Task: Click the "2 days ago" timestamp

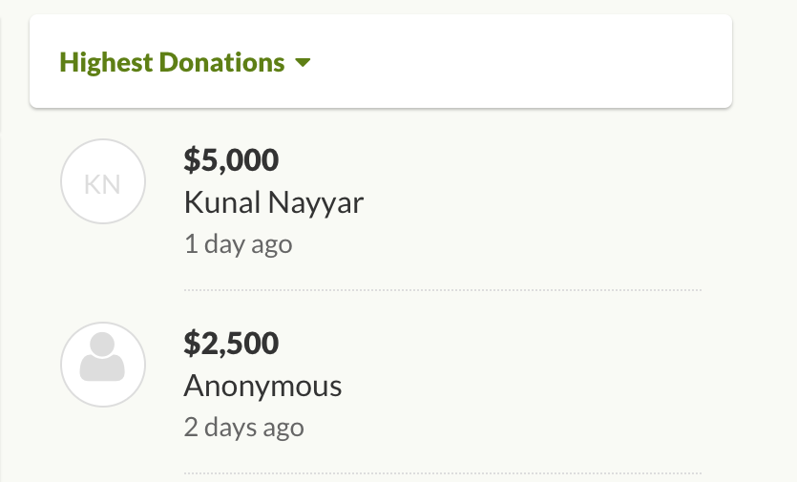Action: point(243,427)
